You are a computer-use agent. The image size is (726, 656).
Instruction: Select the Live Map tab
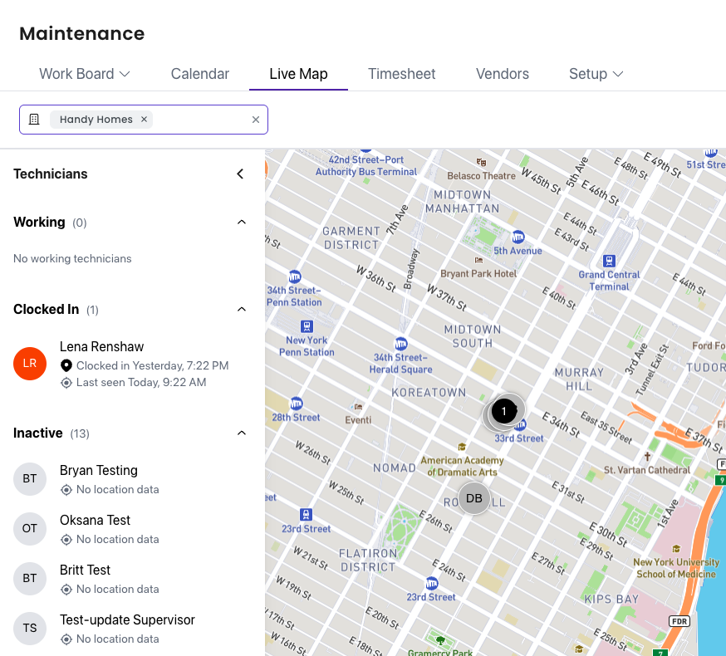[x=299, y=74]
